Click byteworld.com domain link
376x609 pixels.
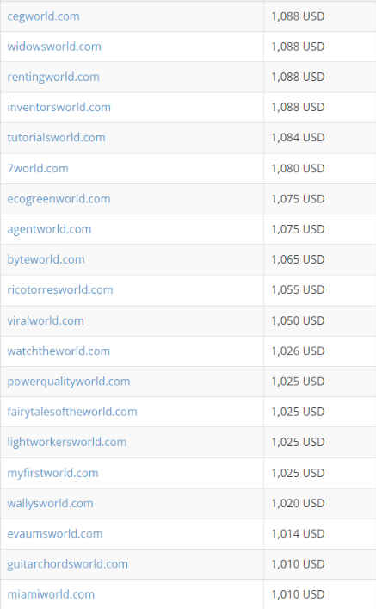46,259
